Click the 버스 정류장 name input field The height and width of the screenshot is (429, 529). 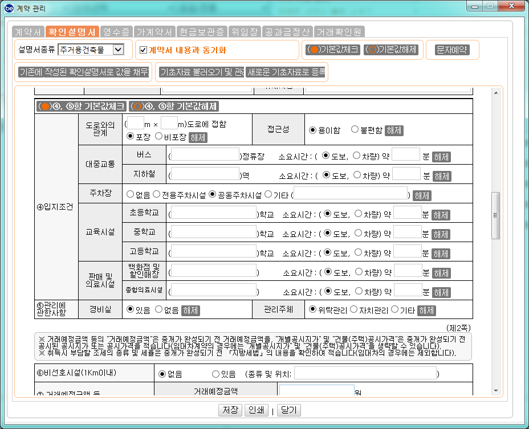pos(205,155)
